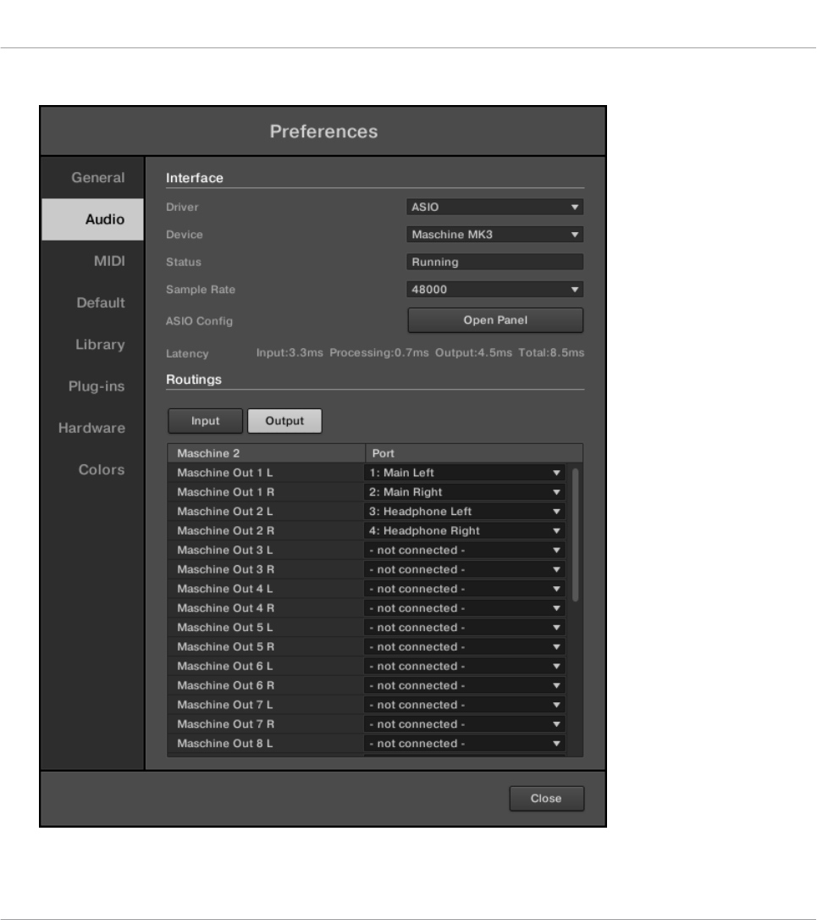Click the Routings section heading
This screenshot has height=920, width=817.
(194, 380)
